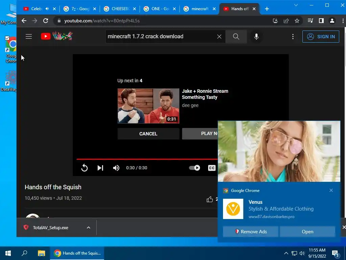
Task: Open the media control playlist icon
Action: pyautogui.click(x=310, y=21)
